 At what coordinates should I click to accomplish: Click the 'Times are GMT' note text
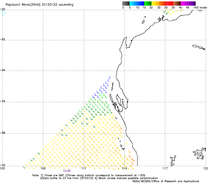click(x=54, y=175)
